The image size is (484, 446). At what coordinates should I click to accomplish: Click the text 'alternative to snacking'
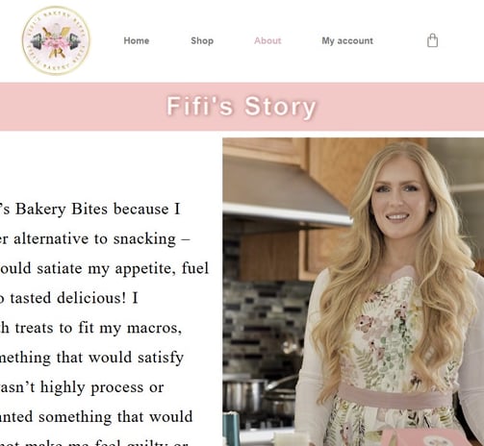pos(94,239)
